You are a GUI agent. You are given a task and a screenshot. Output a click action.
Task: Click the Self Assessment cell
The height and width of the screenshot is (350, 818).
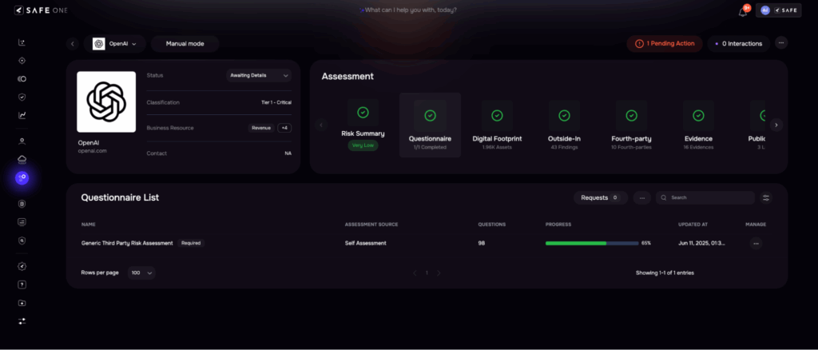365,243
